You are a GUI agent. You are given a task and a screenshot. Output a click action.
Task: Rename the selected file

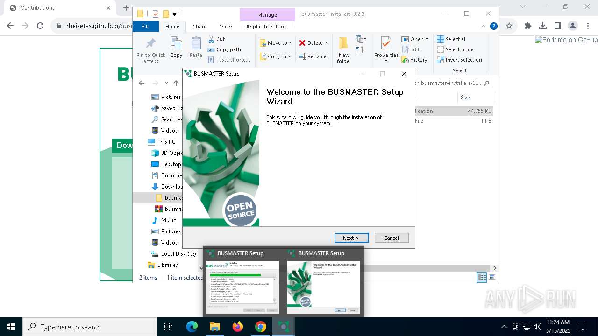(313, 56)
